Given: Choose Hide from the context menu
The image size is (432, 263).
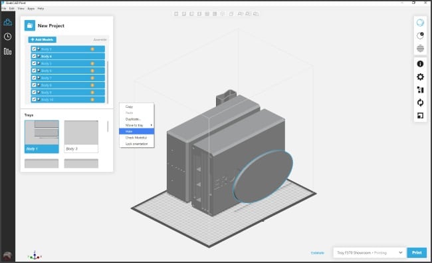Looking at the screenshot, I should [x=136, y=131].
